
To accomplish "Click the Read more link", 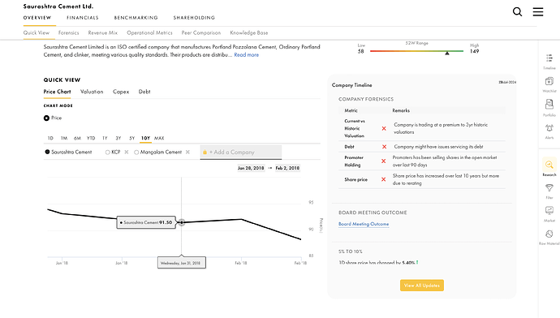I will coord(247,55).
